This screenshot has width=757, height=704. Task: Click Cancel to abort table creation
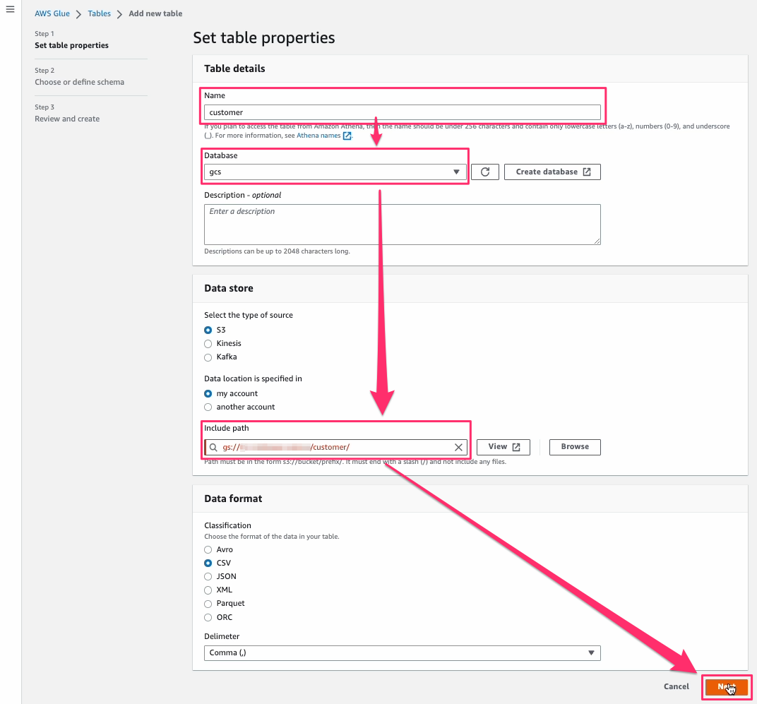click(x=676, y=686)
